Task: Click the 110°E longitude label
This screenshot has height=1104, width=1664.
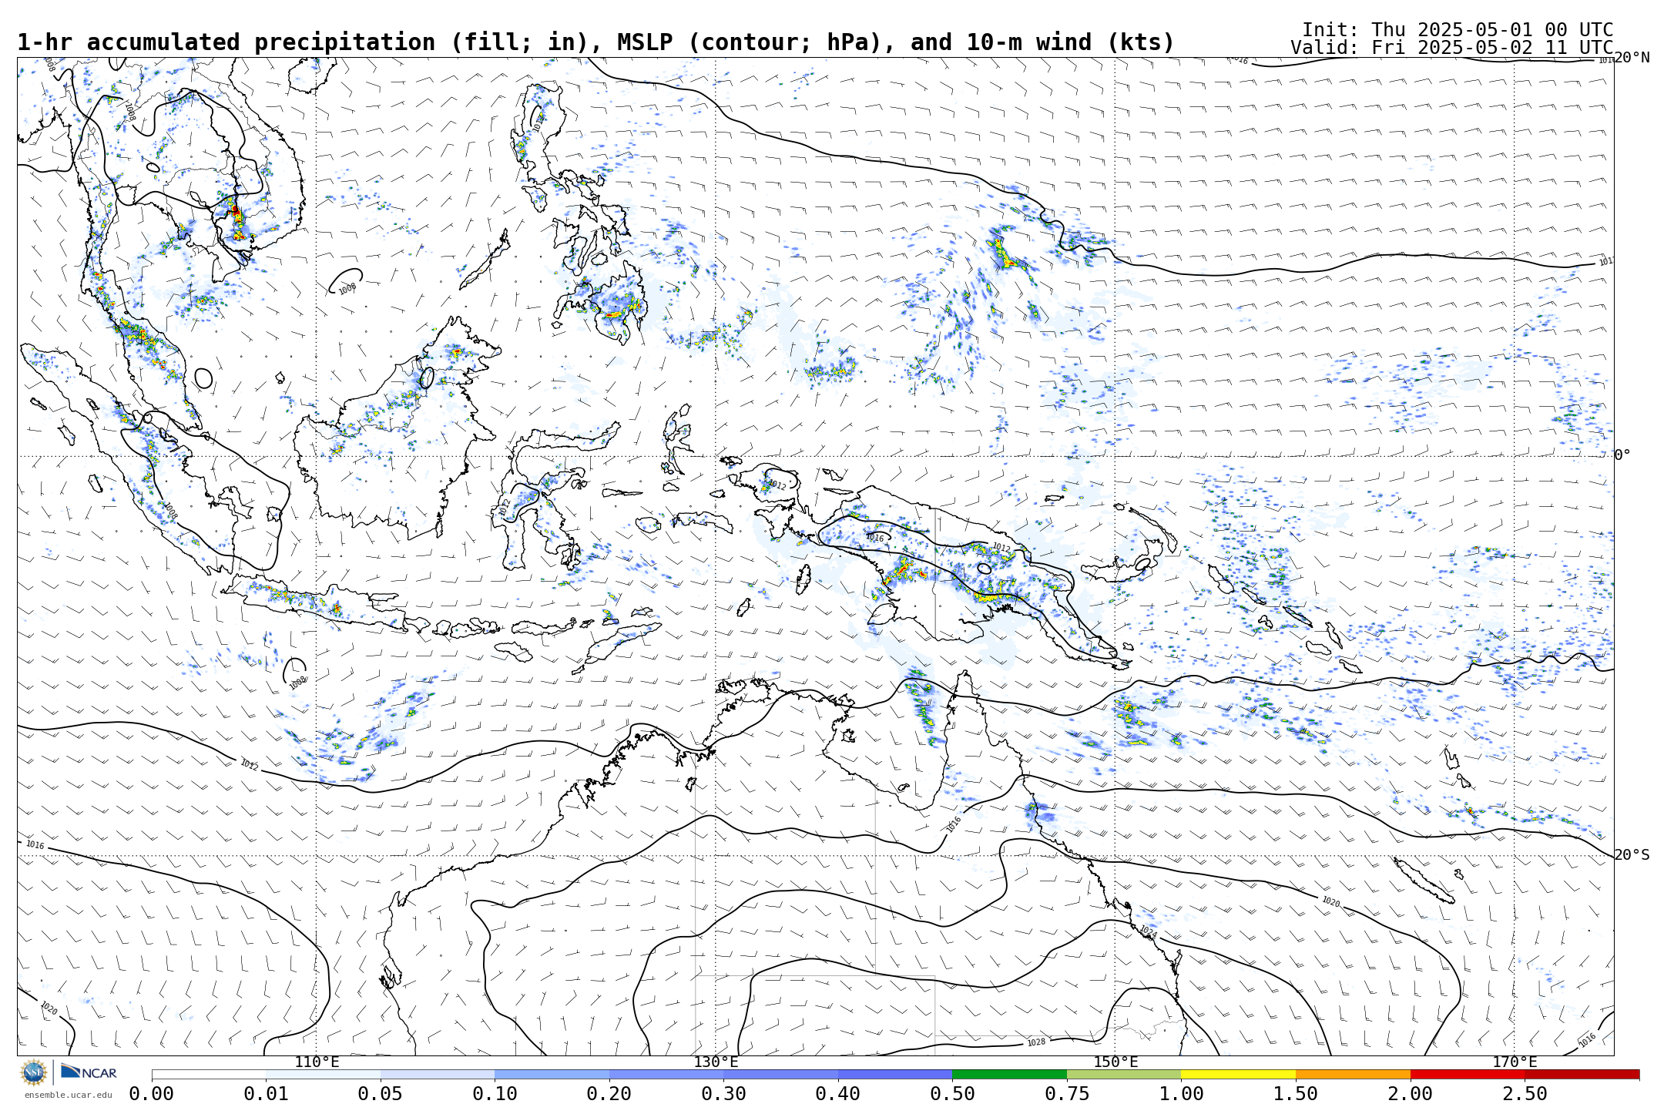Action: [x=317, y=1062]
